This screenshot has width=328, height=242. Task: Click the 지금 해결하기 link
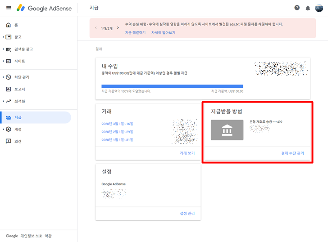click(x=136, y=33)
